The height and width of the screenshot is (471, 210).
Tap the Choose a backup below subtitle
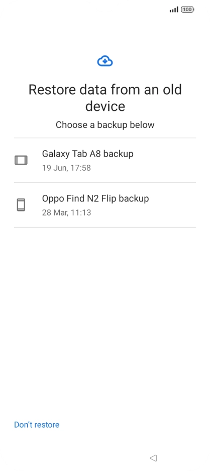coord(105,124)
